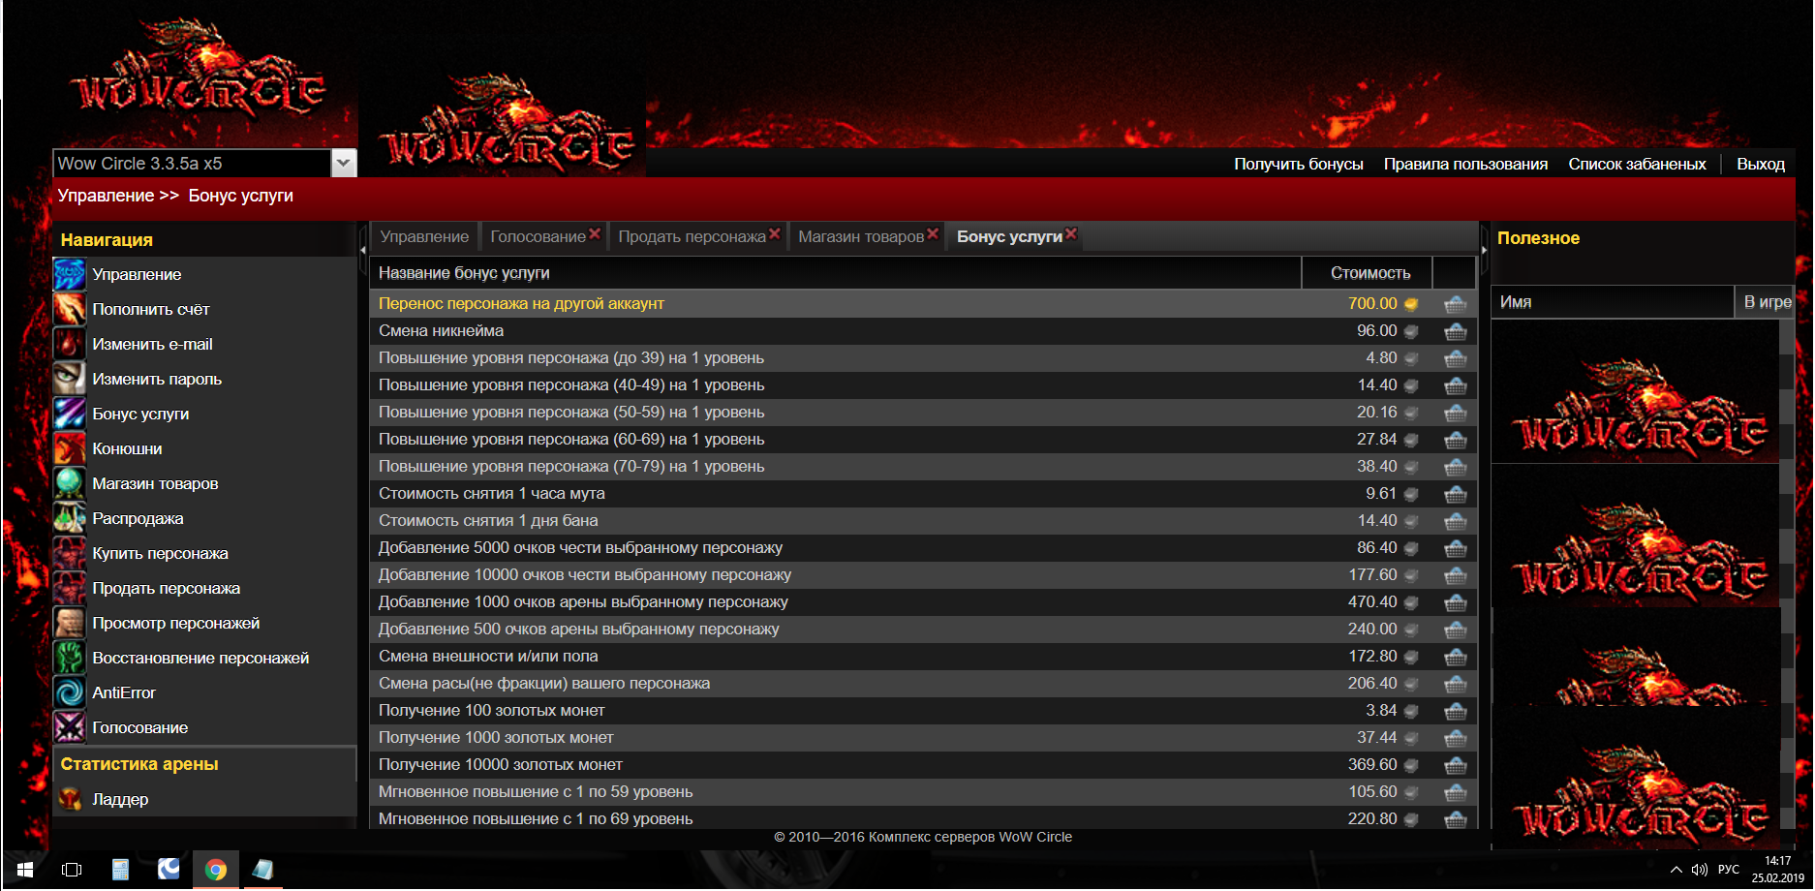This screenshot has width=1815, height=891.
Task: Click the Chrome taskbar icon
Action: [x=216, y=870]
